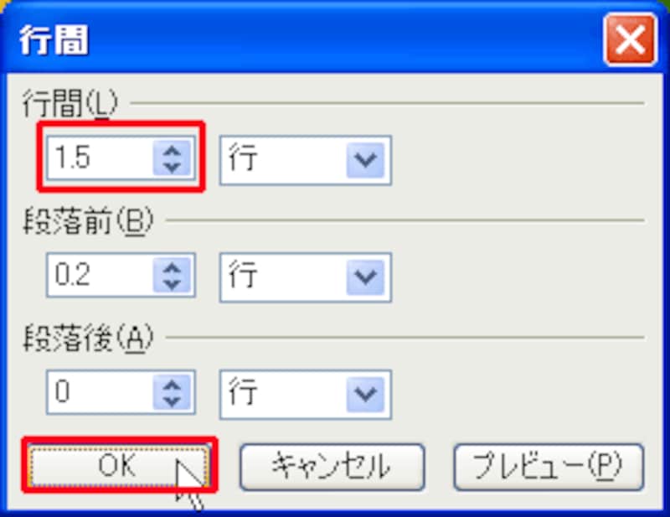This screenshot has height=517, width=670.
Task: Click into the 0.2 before-paragraph field
Action: click(x=100, y=275)
